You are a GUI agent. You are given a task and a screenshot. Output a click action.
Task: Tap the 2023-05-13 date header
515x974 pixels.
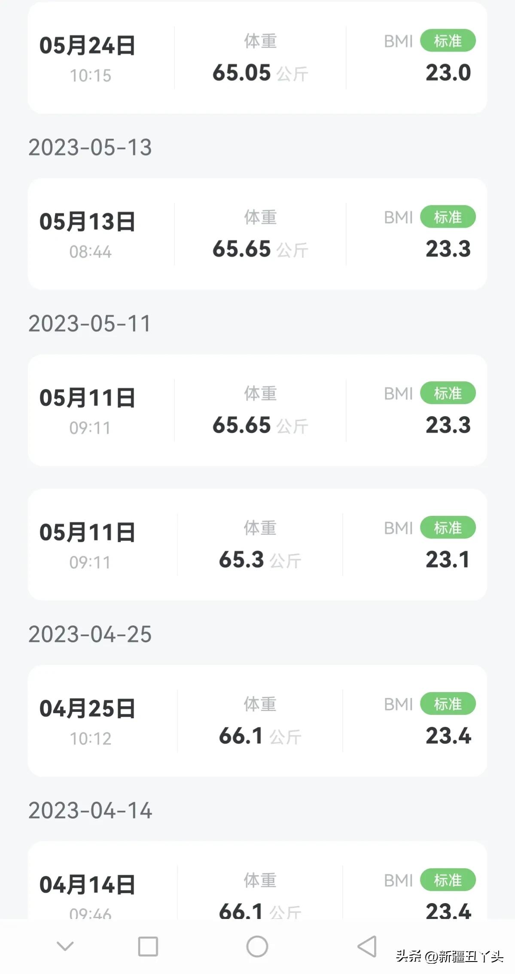click(x=90, y=147)
